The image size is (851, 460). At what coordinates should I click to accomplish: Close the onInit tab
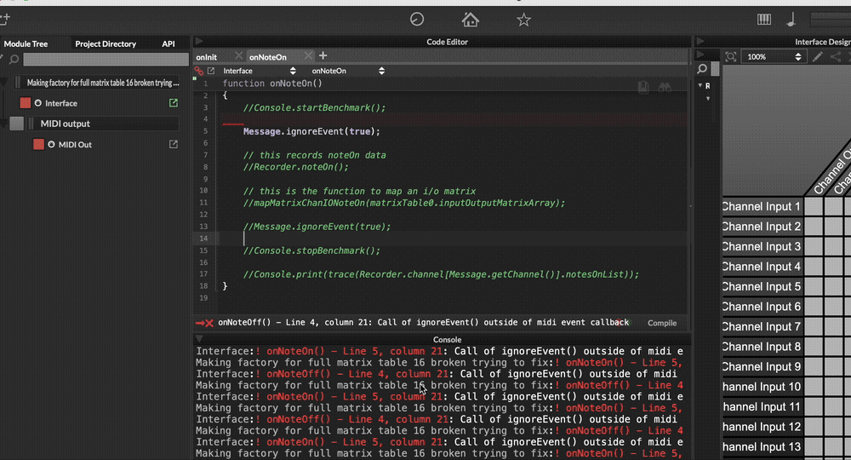tap(239, 56)
